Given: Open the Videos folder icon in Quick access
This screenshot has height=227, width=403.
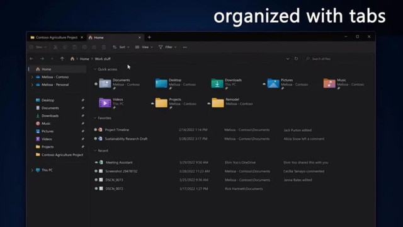Looking at the screenshot, I should coord(105,103).
